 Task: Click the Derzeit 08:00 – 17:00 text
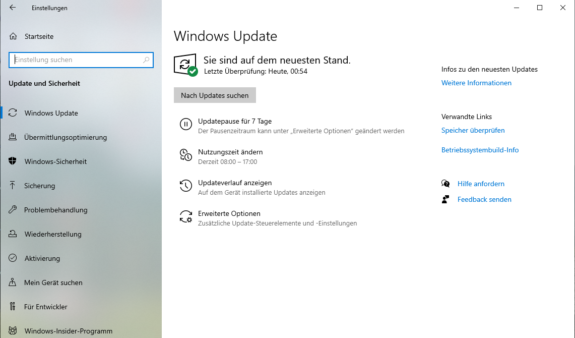[227, 162]
